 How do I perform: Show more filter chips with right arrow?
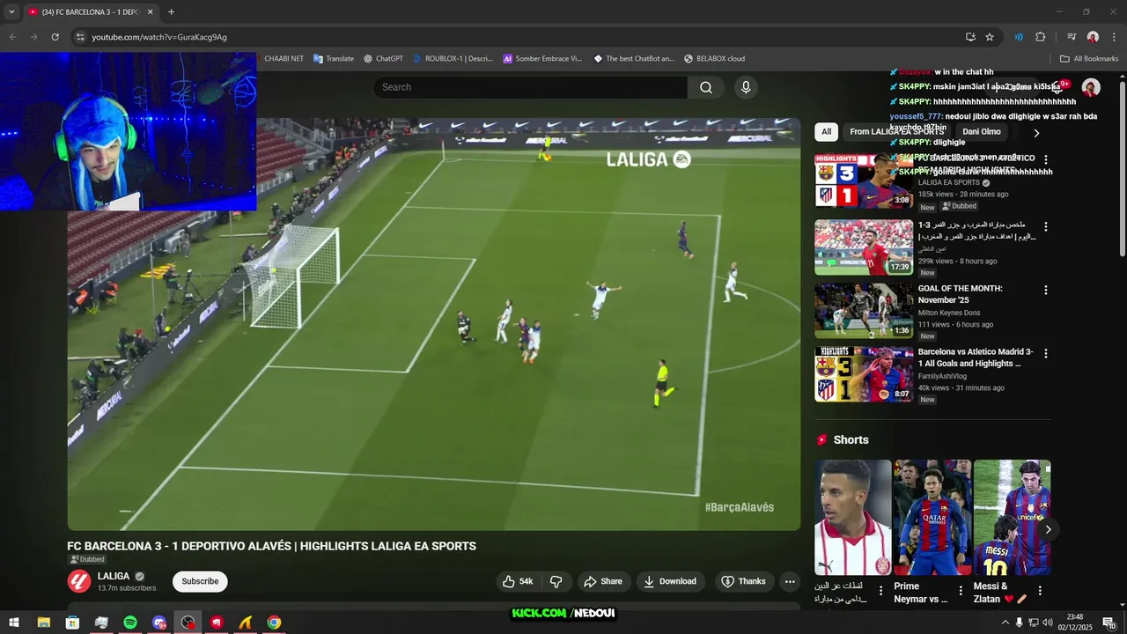pyautogui.click(x=1036, y=133)
